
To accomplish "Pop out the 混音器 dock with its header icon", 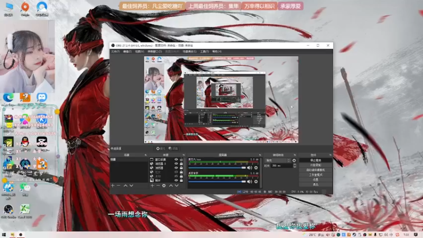I will coord(260,155).
